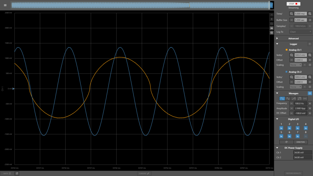The image size is (313, 176).
Task: Toggle Digital I/O pin 3 In
Action: tap(297, 128)
